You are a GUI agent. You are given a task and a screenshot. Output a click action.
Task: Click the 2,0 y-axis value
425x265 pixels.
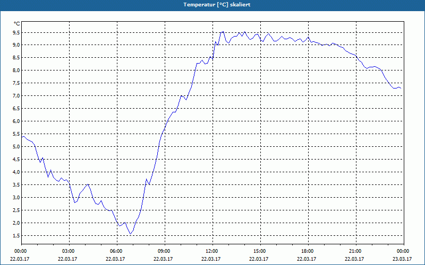[16, 223]
